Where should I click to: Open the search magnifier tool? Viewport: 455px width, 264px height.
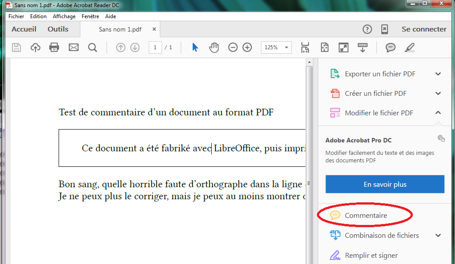click(x=93, y=47)
